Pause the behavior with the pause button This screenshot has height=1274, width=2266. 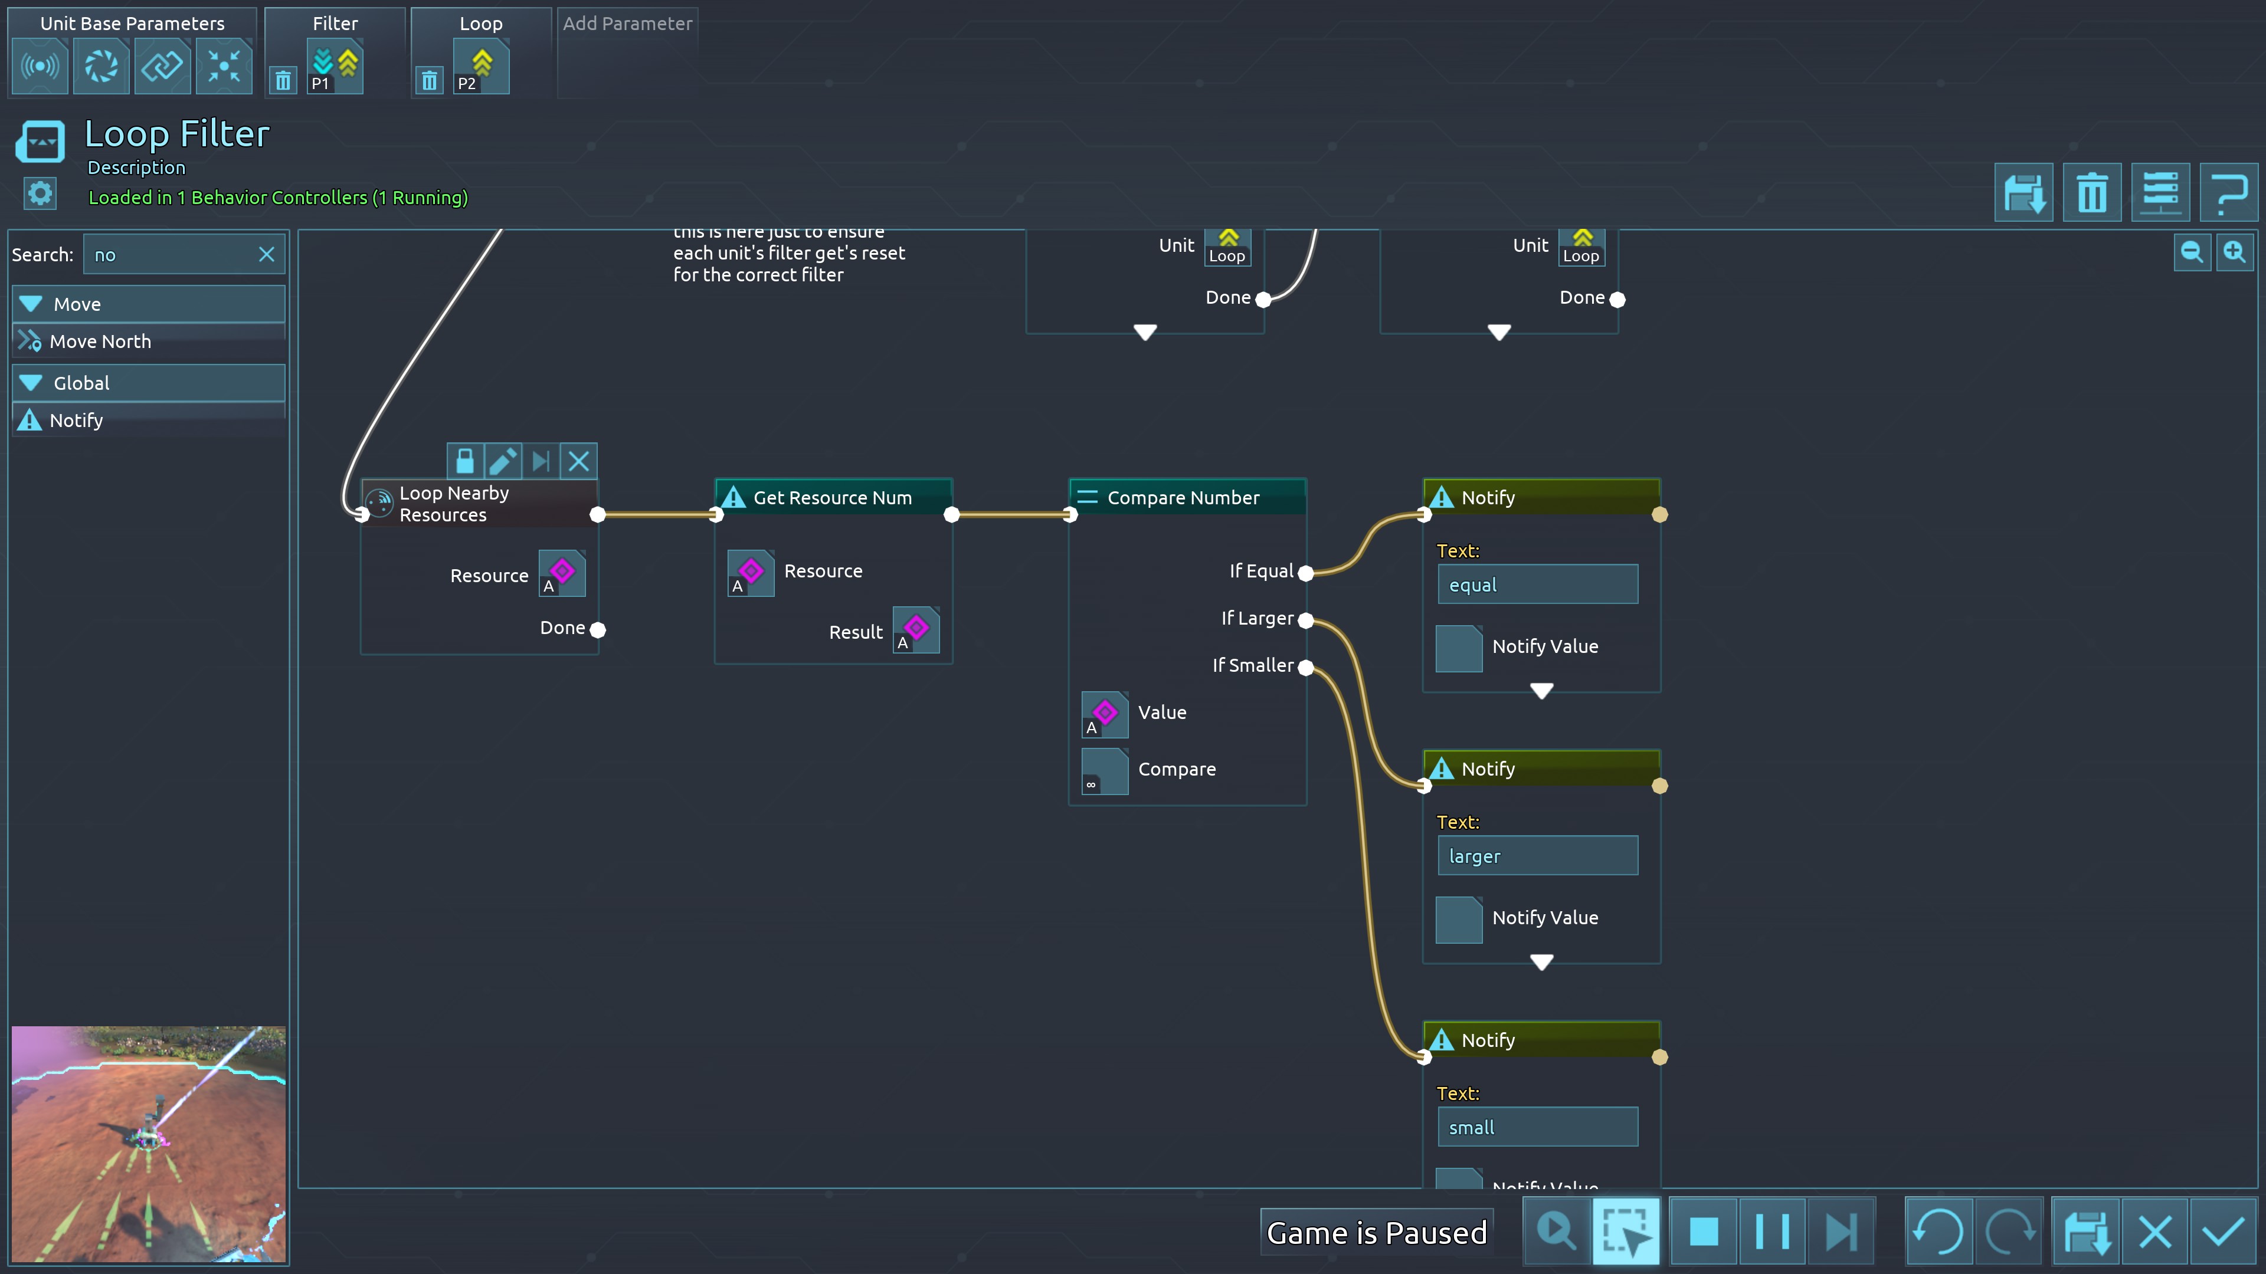click(x=1771, y=1231)
